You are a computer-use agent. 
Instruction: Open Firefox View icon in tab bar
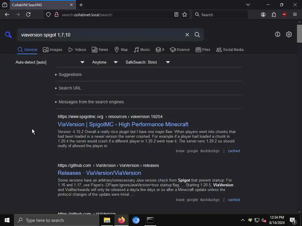5,5
